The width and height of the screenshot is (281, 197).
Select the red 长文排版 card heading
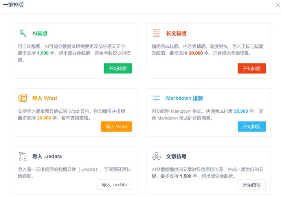point(176,33)
